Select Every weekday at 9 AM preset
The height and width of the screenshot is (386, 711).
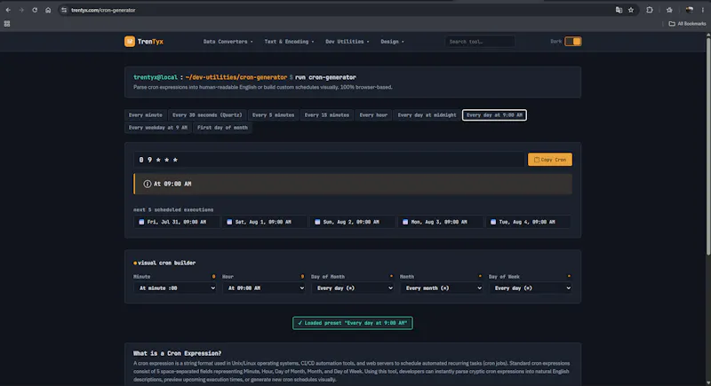(158, 128)
